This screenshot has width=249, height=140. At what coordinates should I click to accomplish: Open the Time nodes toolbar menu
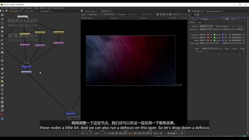tap(2, 23)
